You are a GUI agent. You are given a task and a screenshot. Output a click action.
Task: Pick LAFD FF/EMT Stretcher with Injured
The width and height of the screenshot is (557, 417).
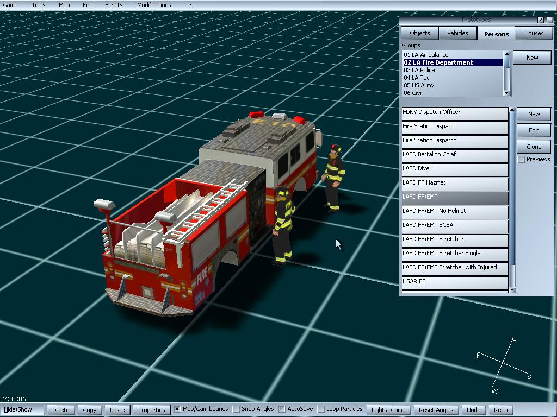point(455,269)
